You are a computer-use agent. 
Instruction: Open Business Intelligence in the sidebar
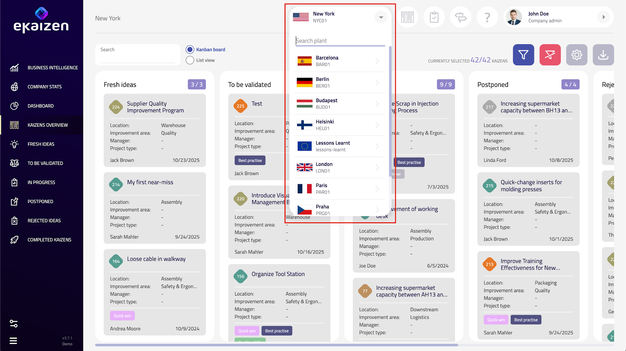[53, 68]
